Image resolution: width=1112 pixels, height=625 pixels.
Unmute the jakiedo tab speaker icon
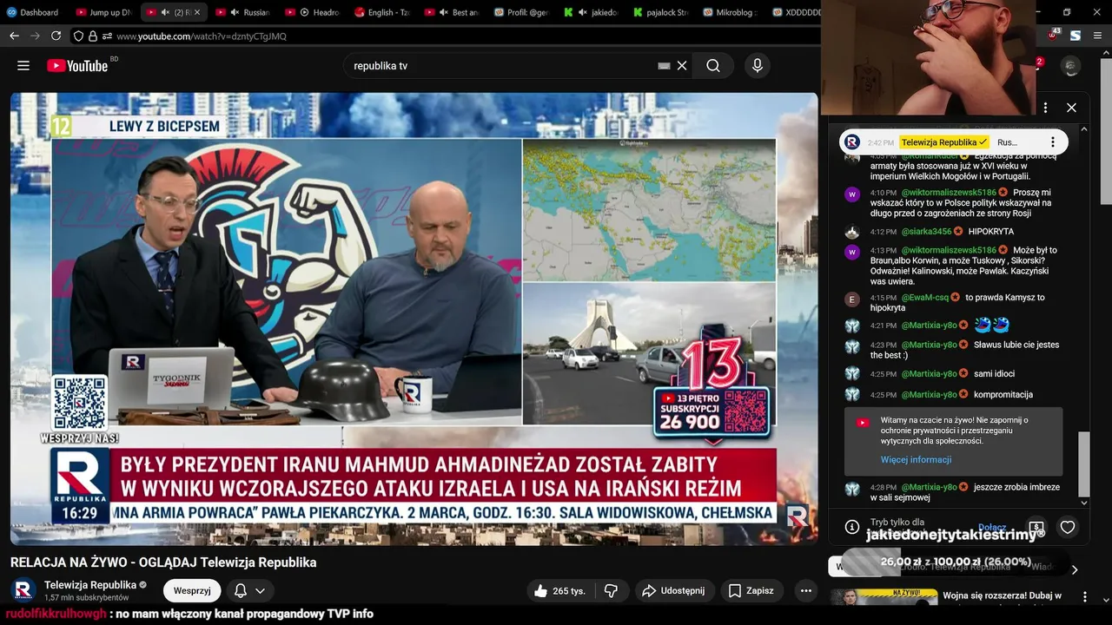583,12
